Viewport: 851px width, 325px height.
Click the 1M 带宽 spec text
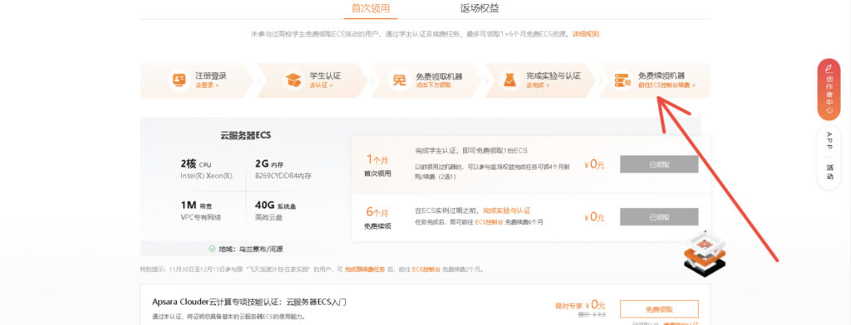[196, 206]
